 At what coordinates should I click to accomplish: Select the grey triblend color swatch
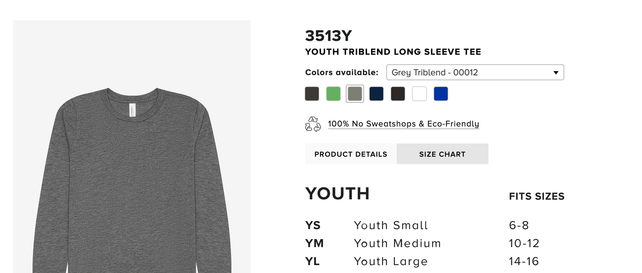click(x=355, y=94)
